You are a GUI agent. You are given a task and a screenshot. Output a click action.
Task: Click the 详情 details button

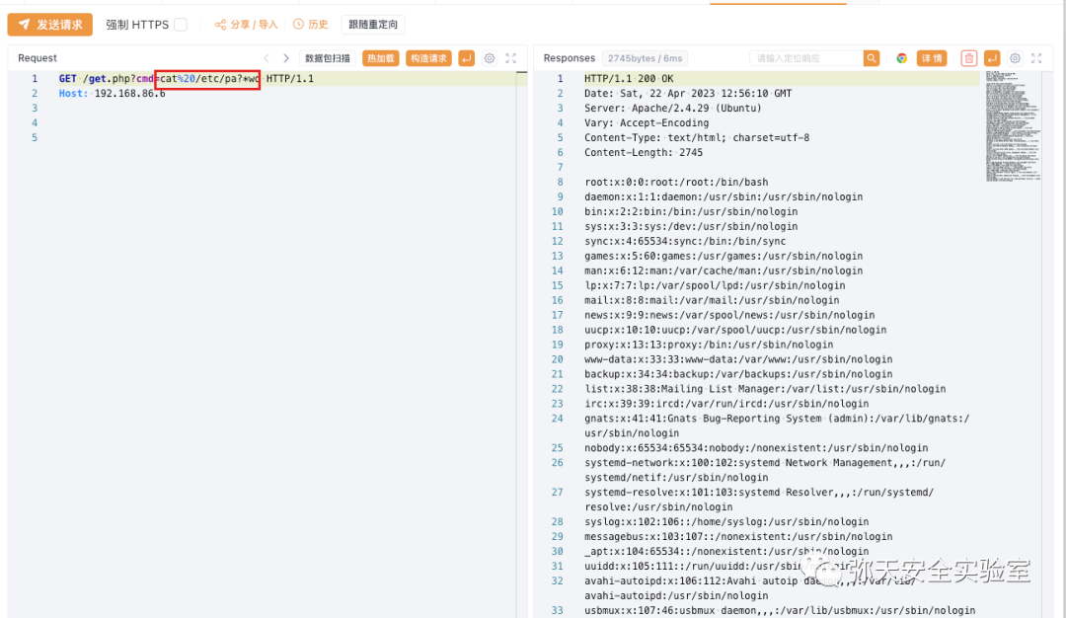click(932, 58)
